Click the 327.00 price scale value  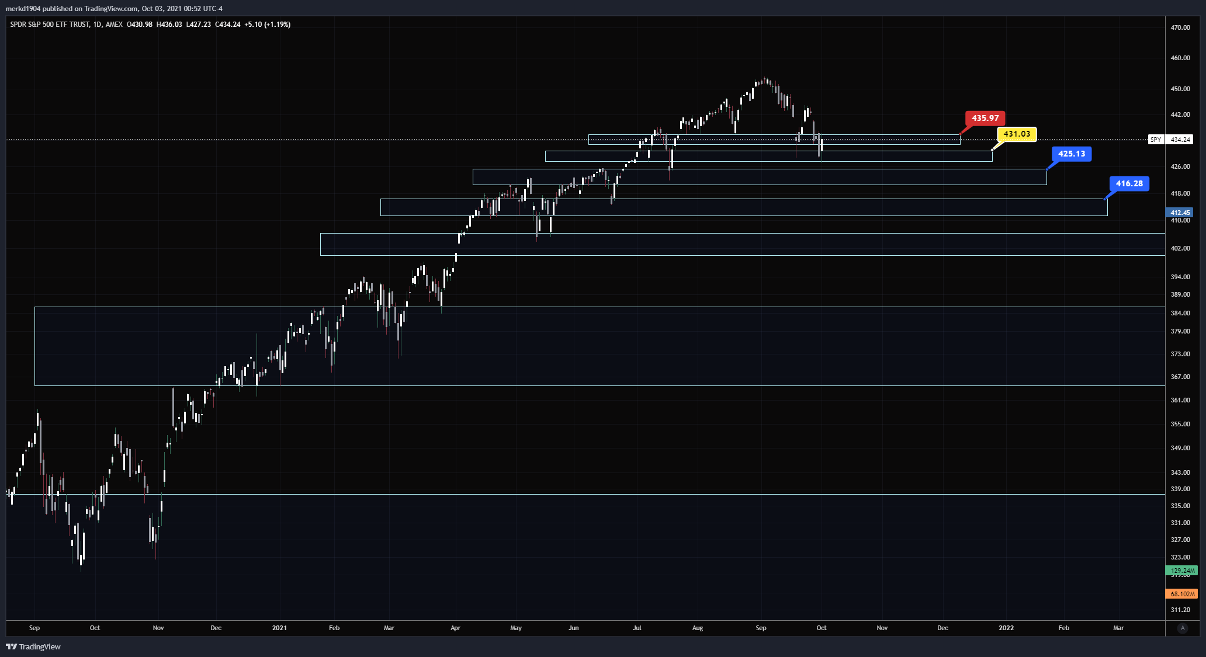coord(1180,540)
